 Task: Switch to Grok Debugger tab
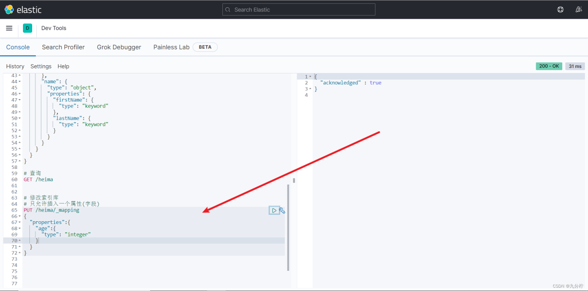(x=119, y=47)
